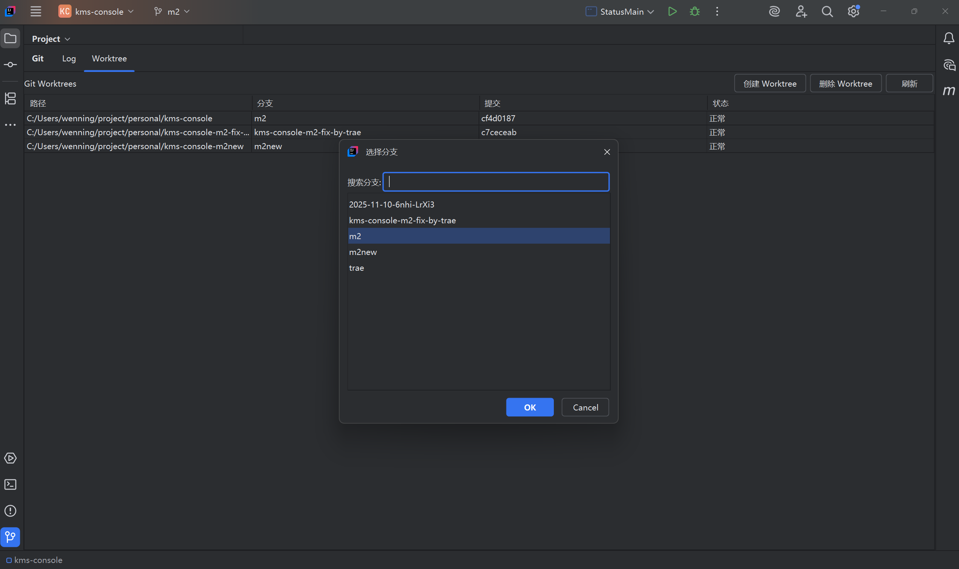Open the Project tool window folder icon

(10, 38)
